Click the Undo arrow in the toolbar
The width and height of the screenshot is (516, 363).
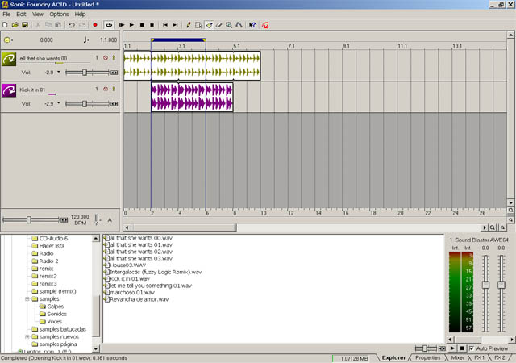tap(72, 25)
